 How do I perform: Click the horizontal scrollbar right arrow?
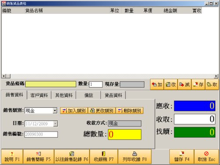point(216,76)
